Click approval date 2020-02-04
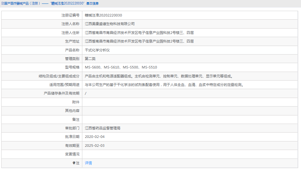The height and width of the screenshot is (169, 301). point(95,137)
